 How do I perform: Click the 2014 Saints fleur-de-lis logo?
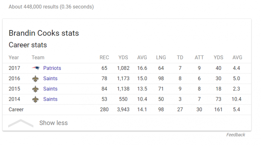coord(35,100)
